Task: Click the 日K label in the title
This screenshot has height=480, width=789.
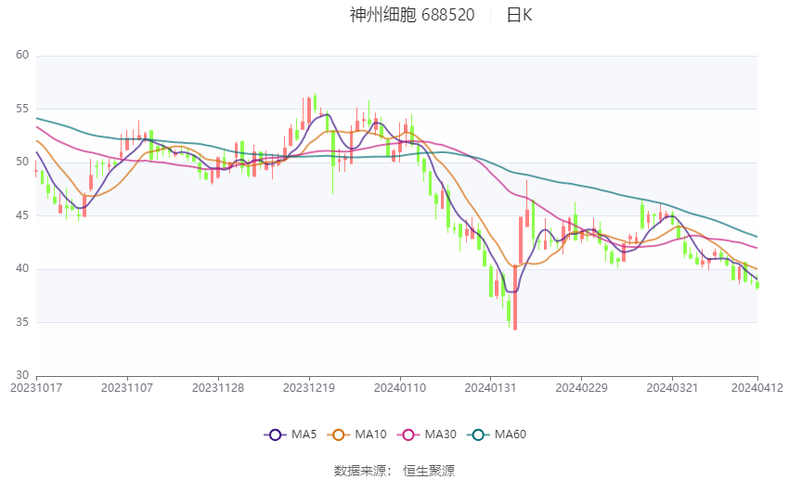Action: click(519, 15)
